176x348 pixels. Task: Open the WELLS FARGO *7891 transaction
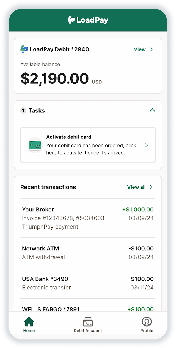coord(88,308)
